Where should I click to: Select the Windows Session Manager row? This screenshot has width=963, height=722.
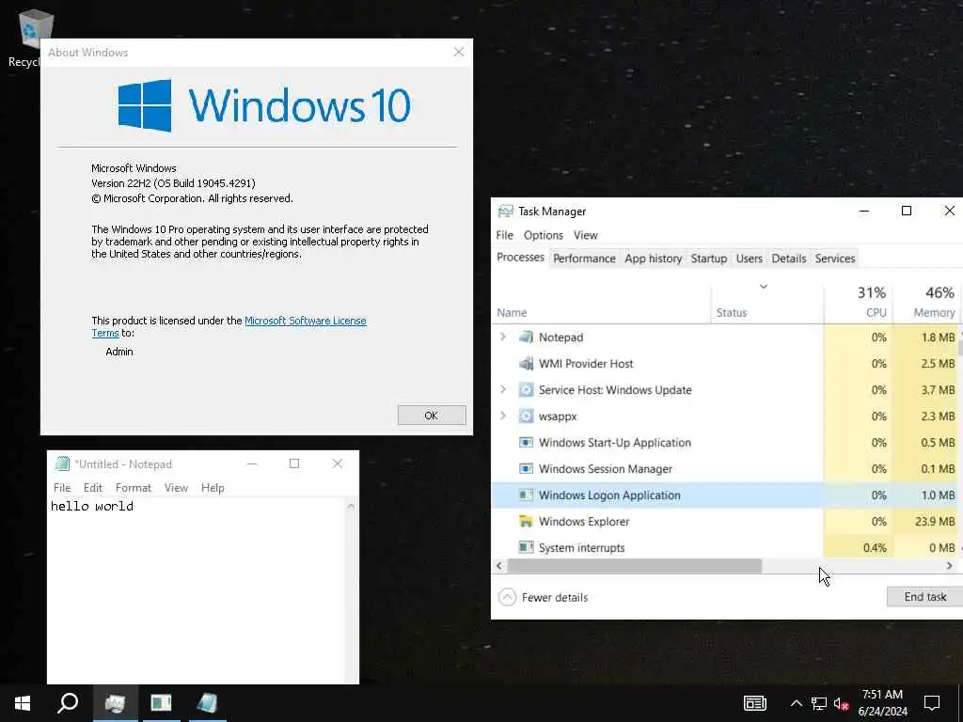[x=727, y=469]
